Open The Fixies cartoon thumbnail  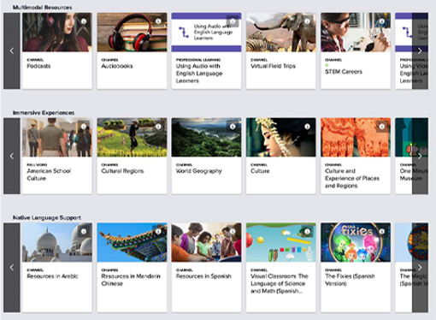point(356,242)
